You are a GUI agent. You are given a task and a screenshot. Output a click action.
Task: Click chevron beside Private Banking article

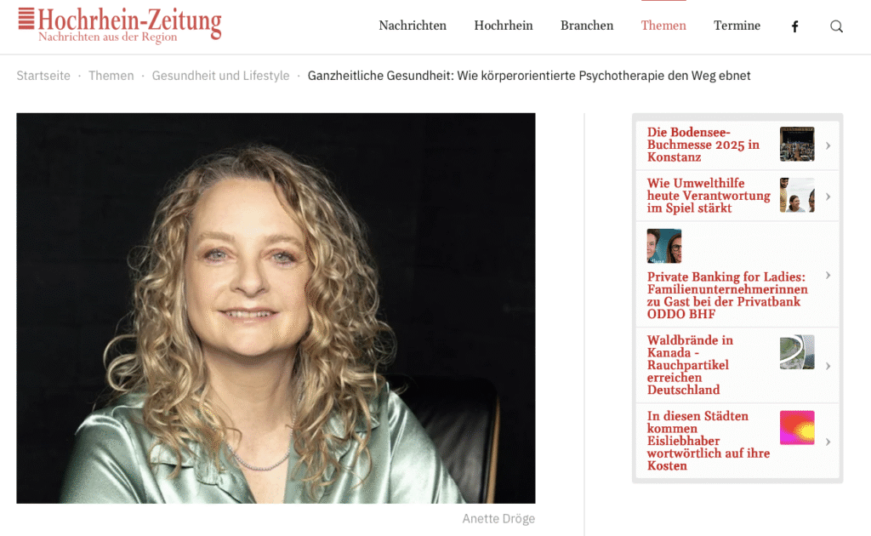pyautogui.click(x=828, y=276)
